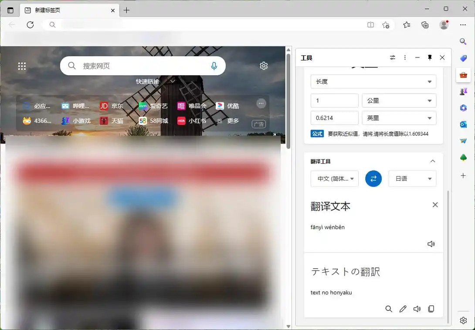Toggle split screen in the browser toolbar
Screen dimensions: 475x330
pos(370,25)
